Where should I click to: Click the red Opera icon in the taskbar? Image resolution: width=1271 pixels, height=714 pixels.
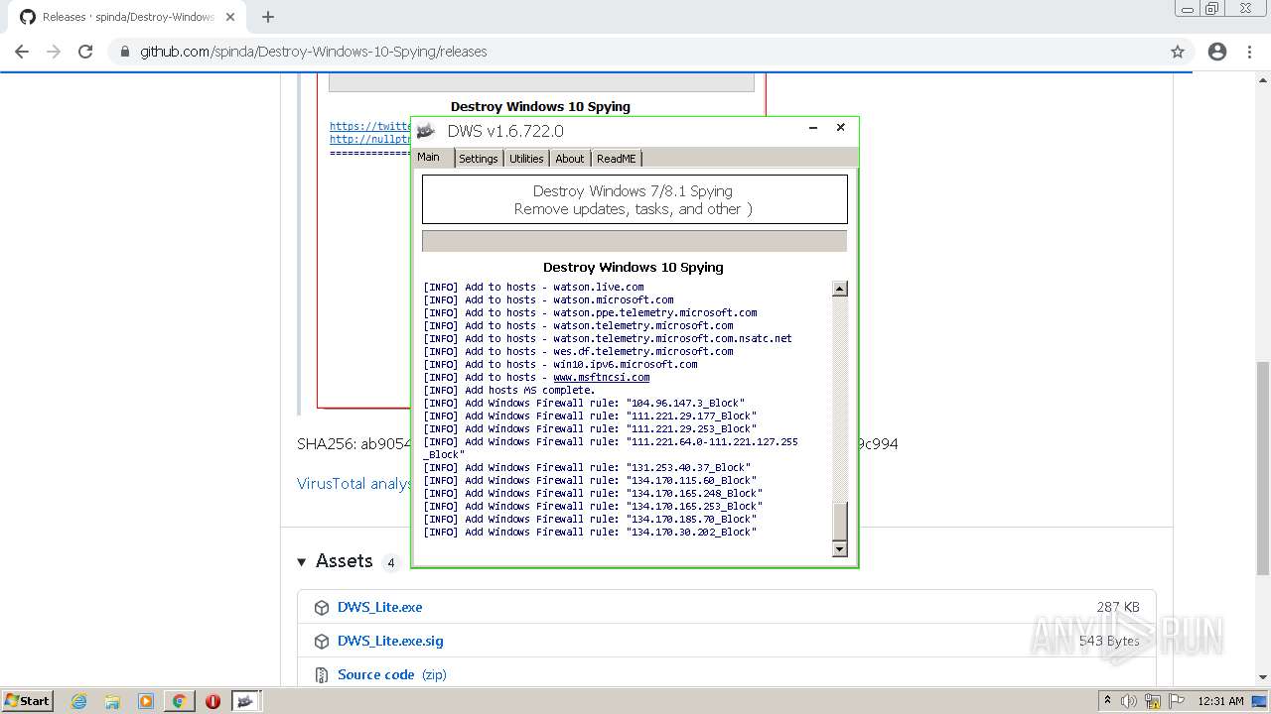pyautogui.click(x=212, y=701)
